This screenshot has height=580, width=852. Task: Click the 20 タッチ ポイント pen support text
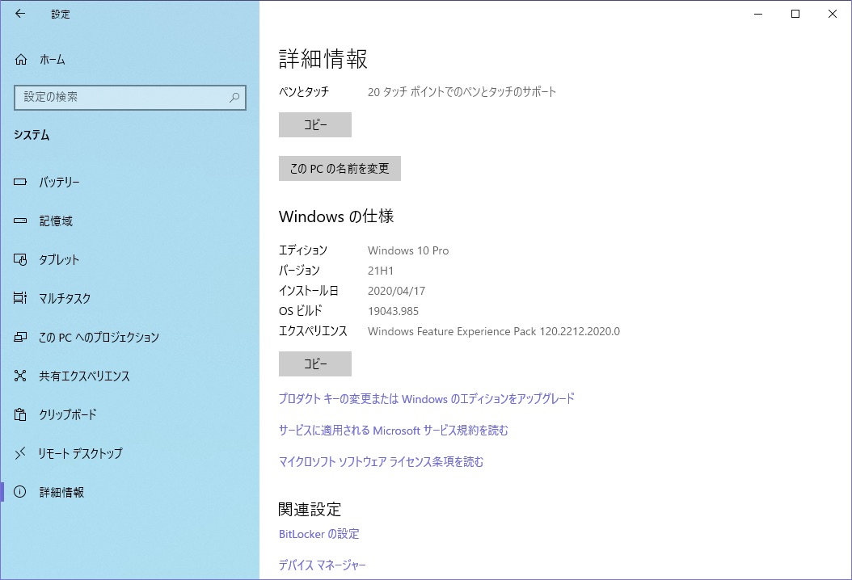[x=462, y=92]
